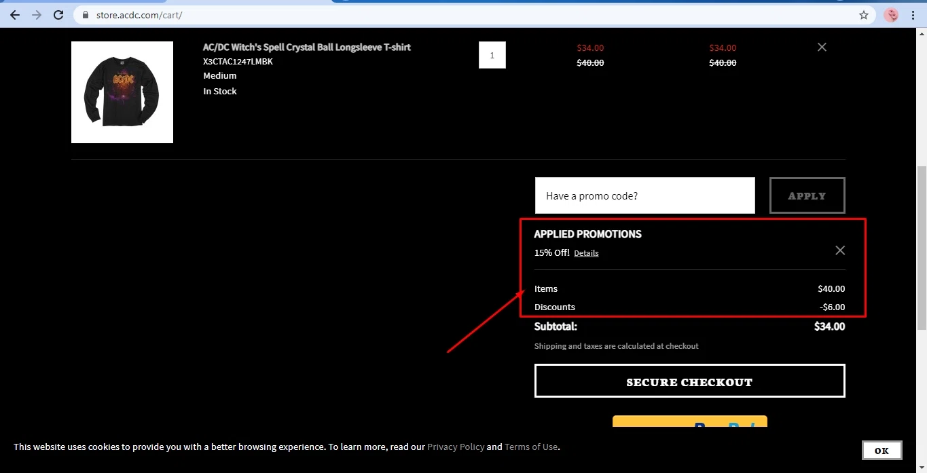Open the Terms of Use link
The width and height of the screenshot is (927, 473).
(531, 447)
